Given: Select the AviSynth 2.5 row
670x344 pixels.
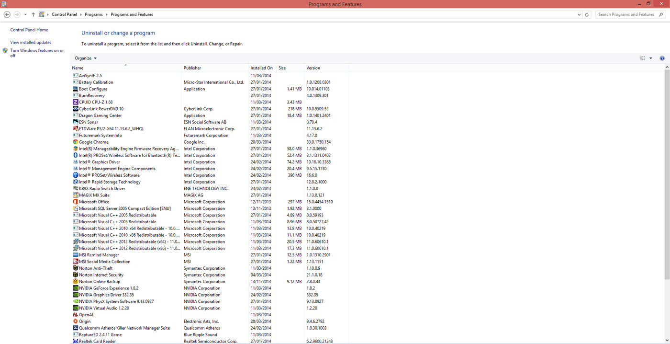Looking at the screenshot, I should (210, 76).
